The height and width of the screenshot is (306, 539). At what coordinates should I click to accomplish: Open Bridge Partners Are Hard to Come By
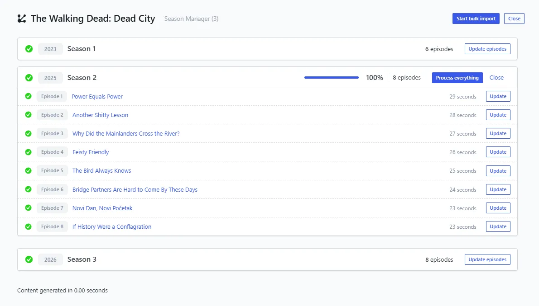(x=135, y=189)
